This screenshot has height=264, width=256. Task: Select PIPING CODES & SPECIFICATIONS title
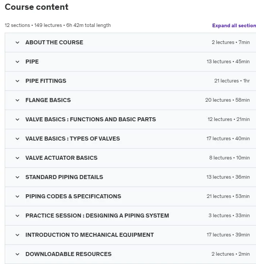click(x=73, y=196)
